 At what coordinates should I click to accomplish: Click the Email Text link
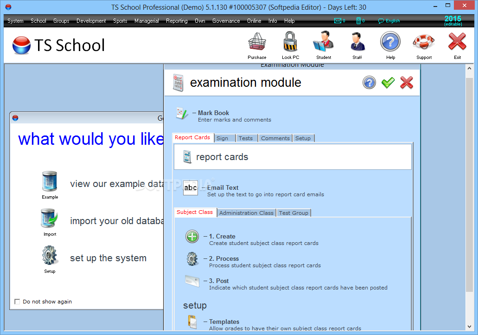click(x=223, y=187)
